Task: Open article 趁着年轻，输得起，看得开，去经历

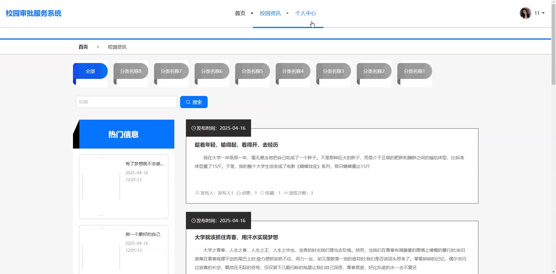Action: point(236,145)
